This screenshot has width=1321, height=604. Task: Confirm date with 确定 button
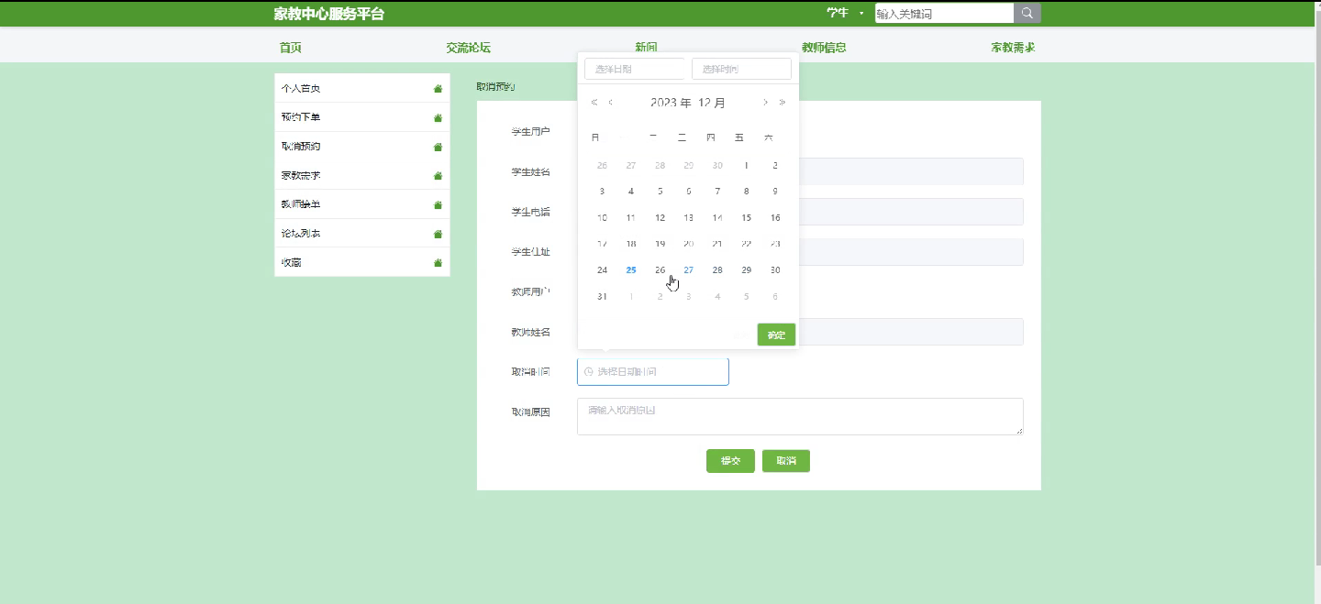pyautogui.click(x=776, y=335)
